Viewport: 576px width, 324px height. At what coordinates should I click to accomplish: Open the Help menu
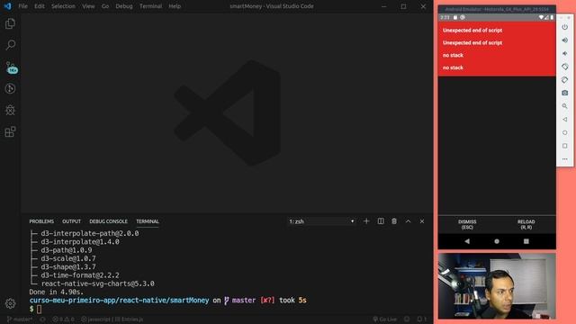tap(175, 6)
